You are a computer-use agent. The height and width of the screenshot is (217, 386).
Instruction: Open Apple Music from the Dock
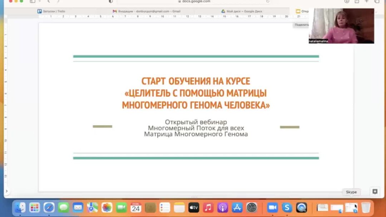point(207,207)
